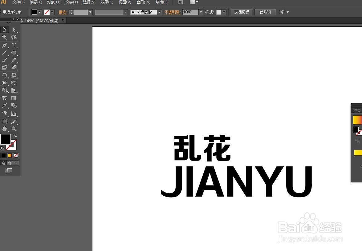Select the Eyedropper tool
Image resolution: width=362 pixels, height=251 pixels.
5,106
